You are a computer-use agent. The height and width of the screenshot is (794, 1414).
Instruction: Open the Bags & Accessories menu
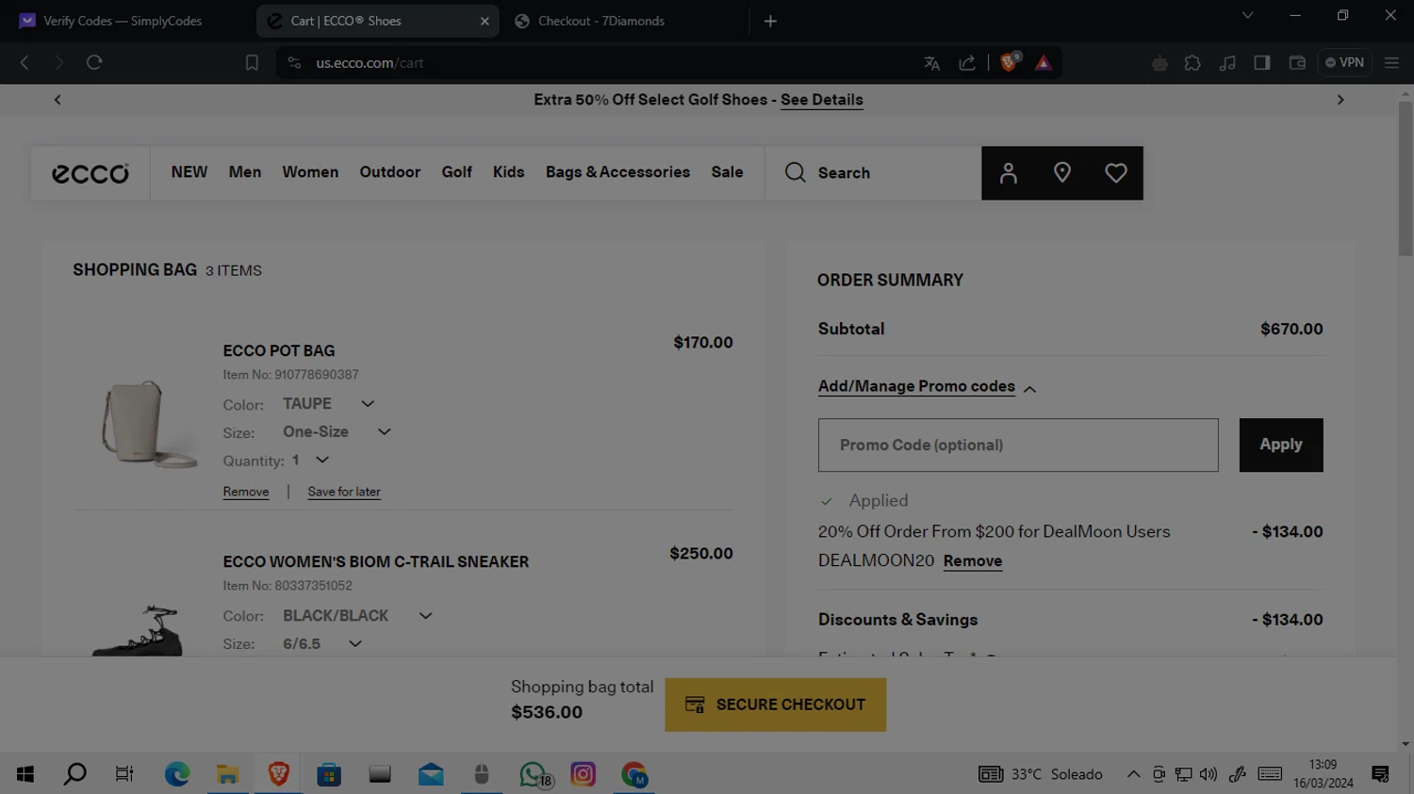point(617,172)
